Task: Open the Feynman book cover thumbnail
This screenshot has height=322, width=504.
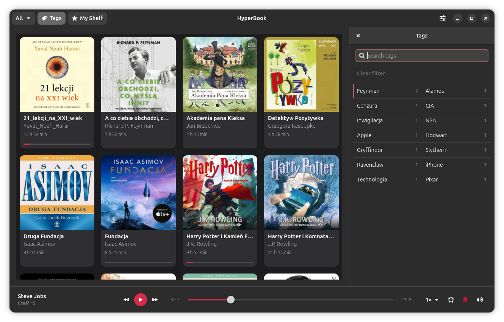Action: pos(138,74)
